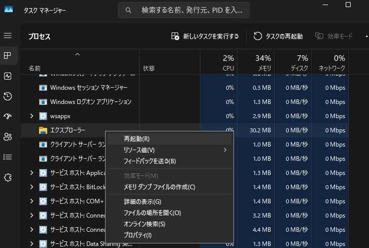Select the Windows ログオン アプリケーション row
The height and width of the screenshot is (248, 369).
pyautogui.click(x=185, y=102)
